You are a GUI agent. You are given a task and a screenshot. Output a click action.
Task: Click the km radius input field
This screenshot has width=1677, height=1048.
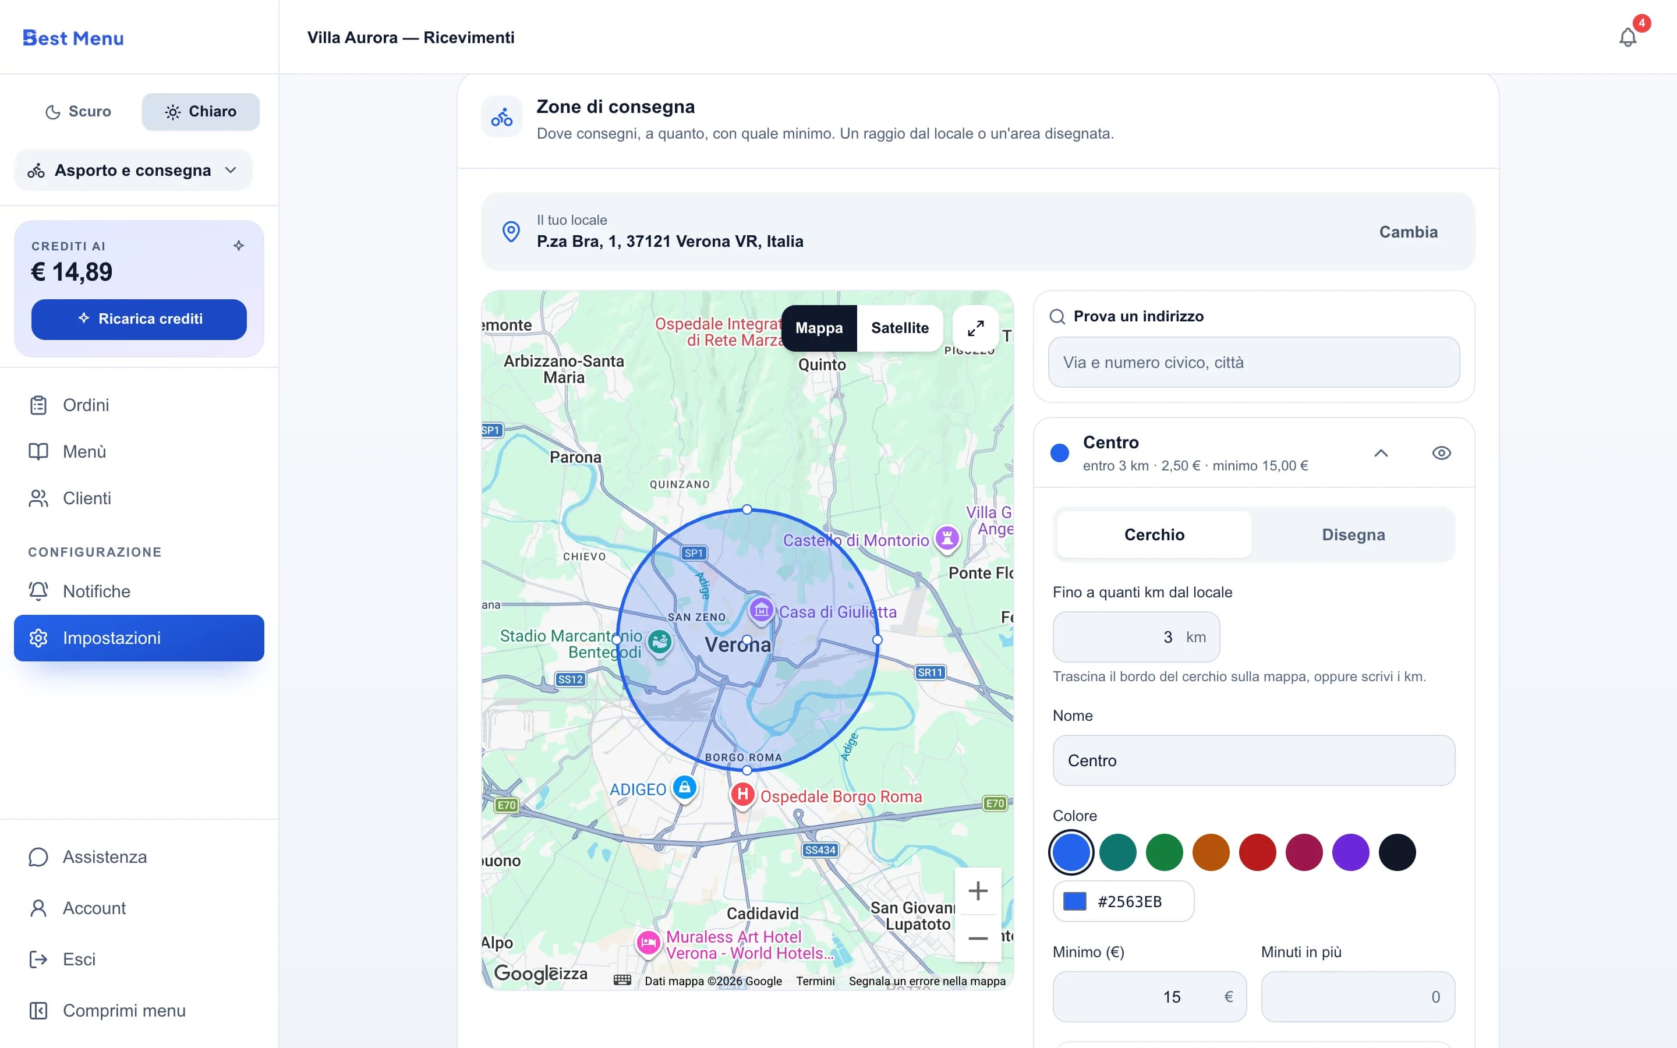[x=1136, y=636]
